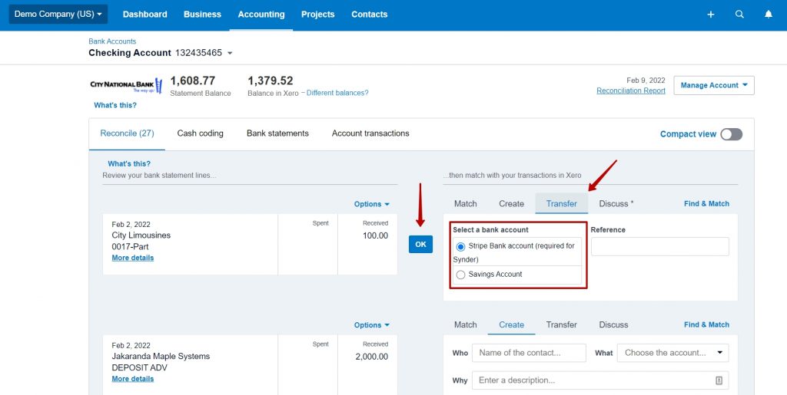The width and height of the screenshot is (787, 395).
Task: Open the Business menu
Action: click(202, 15)
